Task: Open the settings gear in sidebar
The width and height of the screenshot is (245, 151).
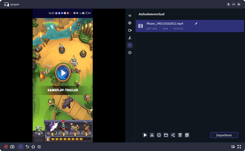Action: tap(130, 23)
